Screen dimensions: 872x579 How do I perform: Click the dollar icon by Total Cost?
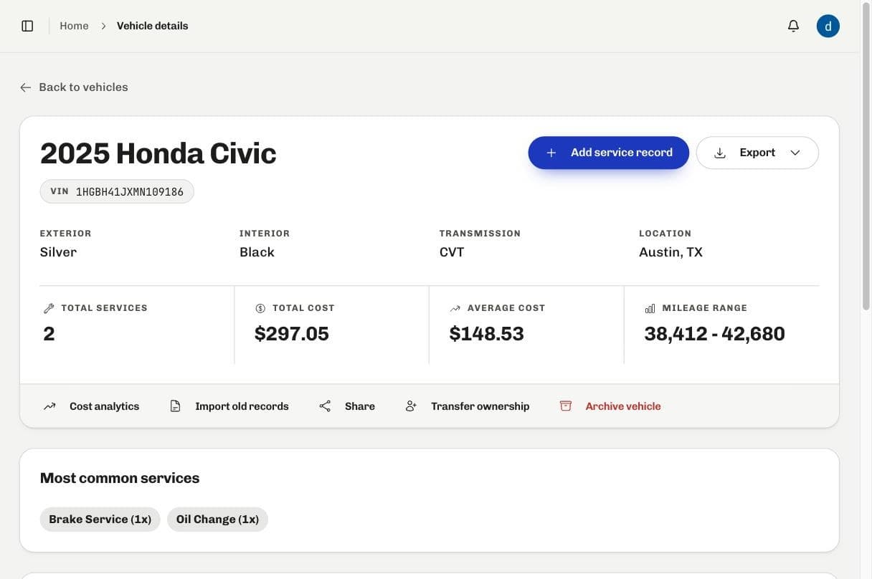click(260, 308)
